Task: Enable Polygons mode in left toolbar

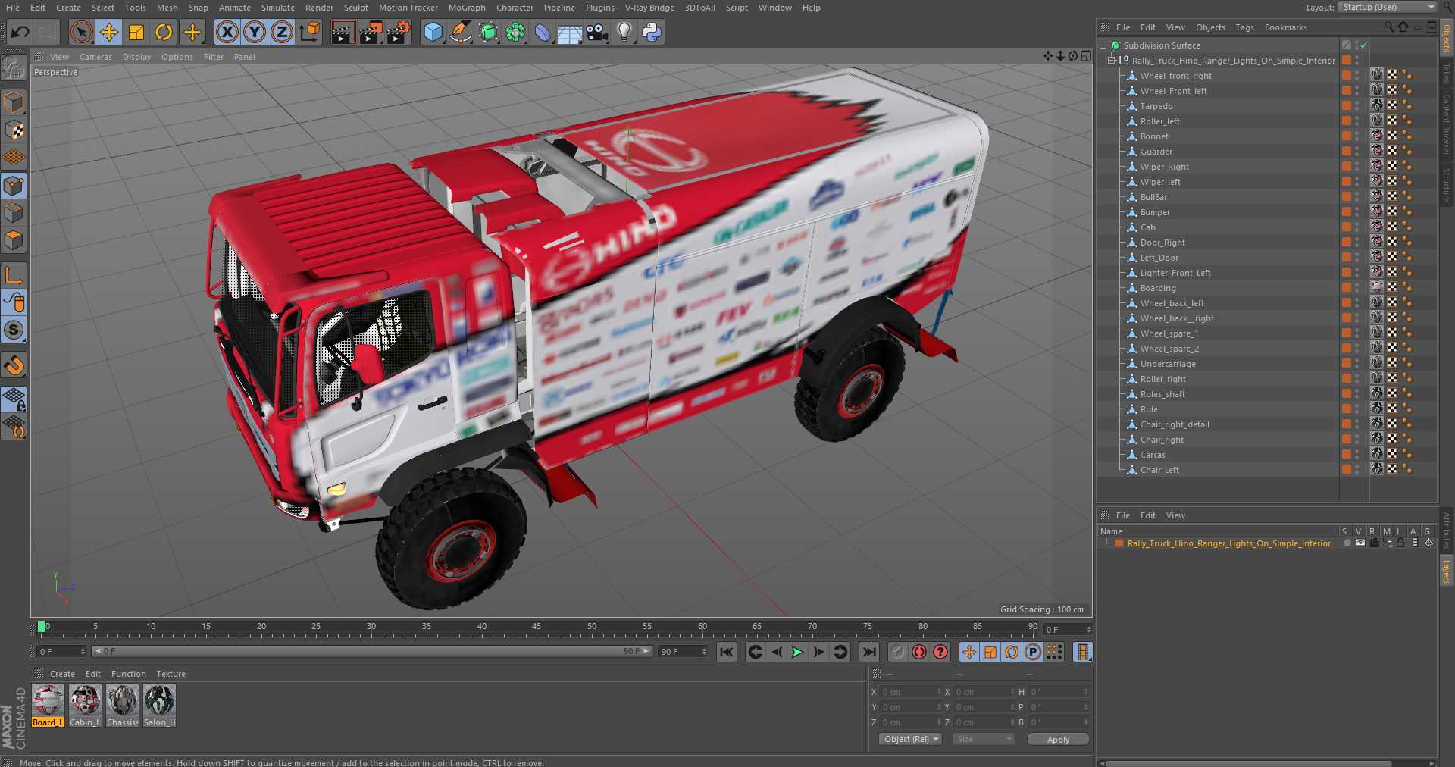Action: point(14,240)
